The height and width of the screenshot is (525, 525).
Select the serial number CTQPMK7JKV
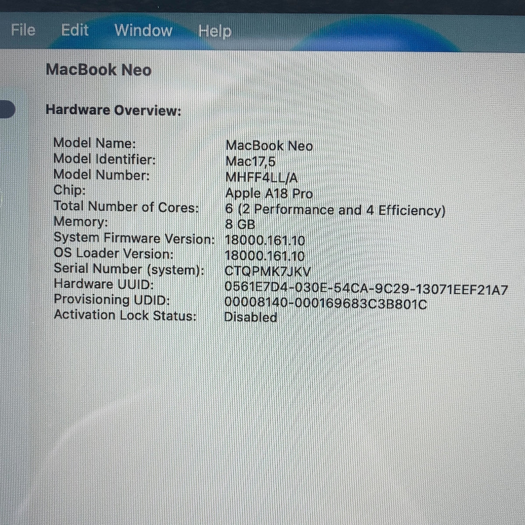[x=268, y=272]
